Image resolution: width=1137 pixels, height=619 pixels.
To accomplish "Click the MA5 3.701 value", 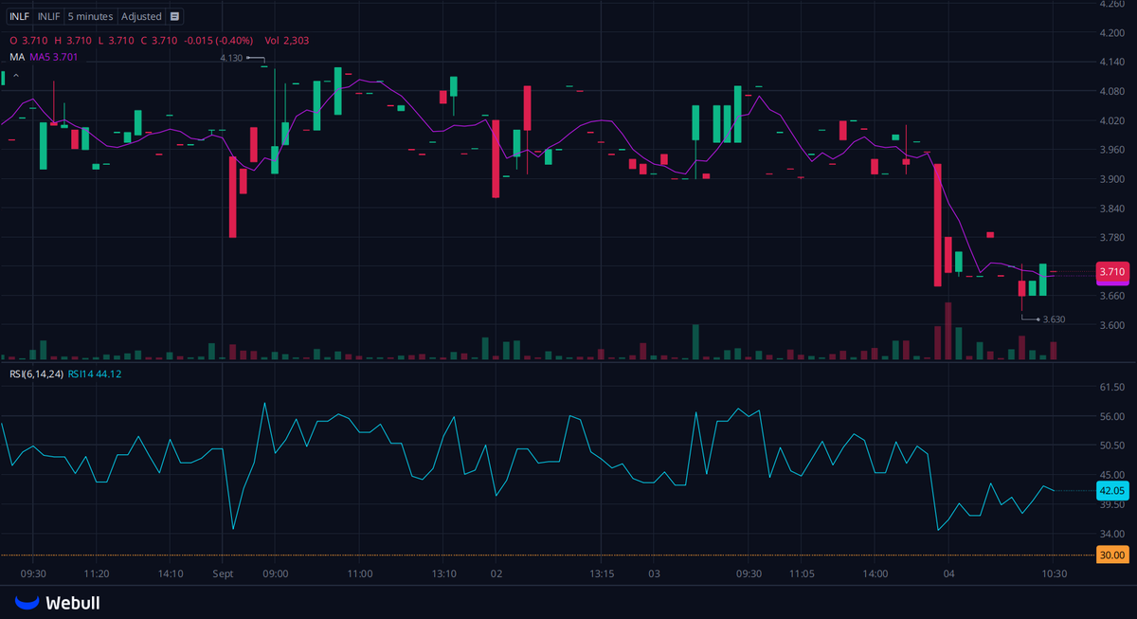I will (54, 57).
